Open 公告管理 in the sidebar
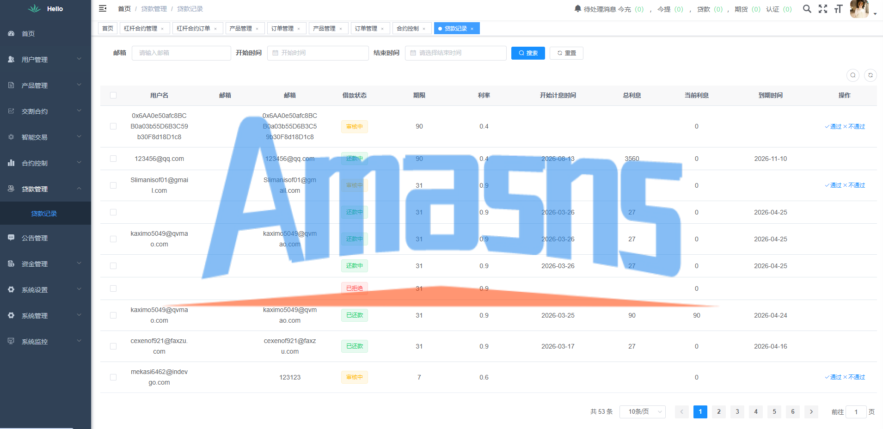This screenshot has width=883, height=429. point(45,238)
